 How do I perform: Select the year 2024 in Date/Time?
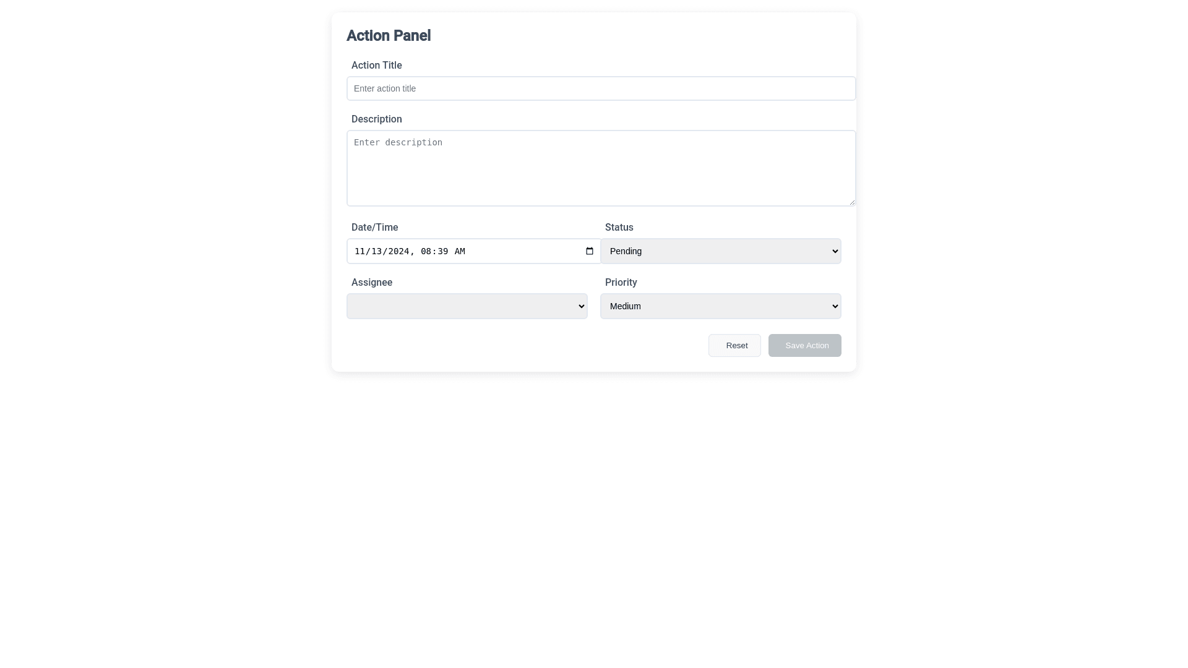click(397, 252)
